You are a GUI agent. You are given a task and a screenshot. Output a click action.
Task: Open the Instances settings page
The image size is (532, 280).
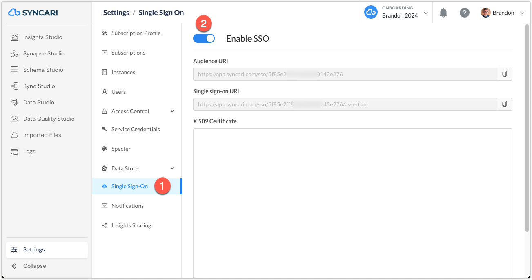[123, 72]
